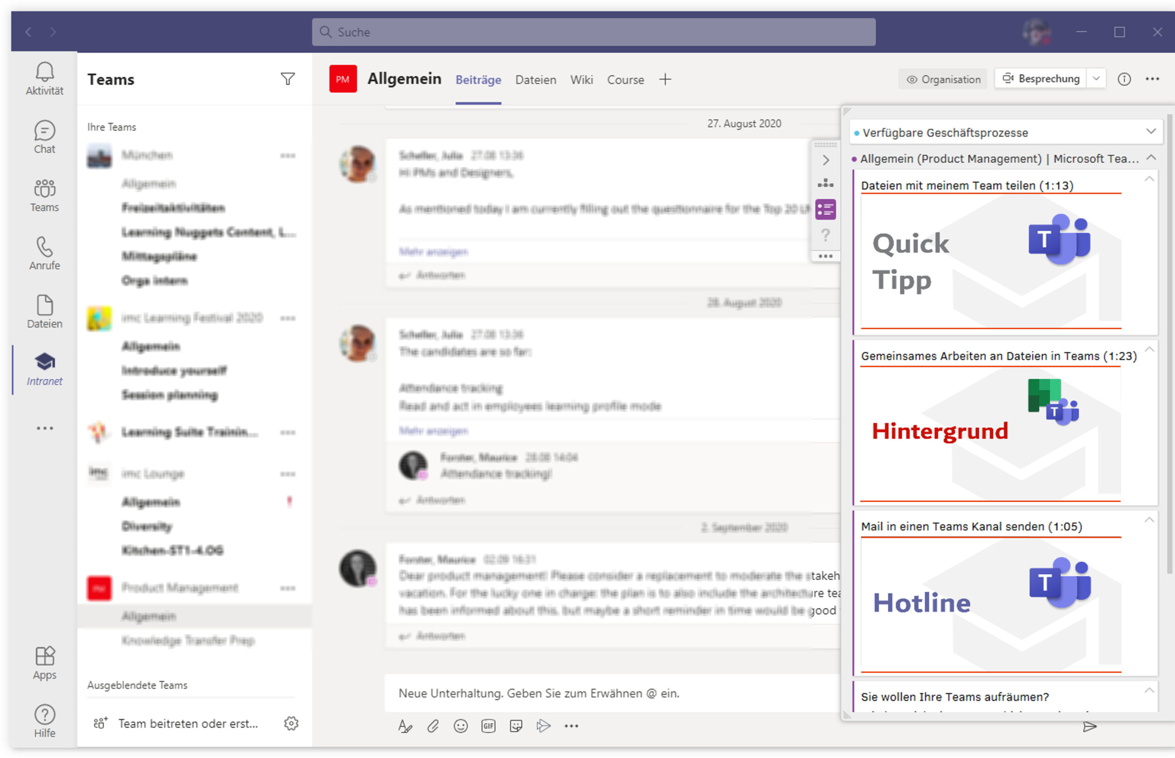Collapse the side panel with arrow icon
The height and width of the screenshot is (758, 1175).
[826, 160]
